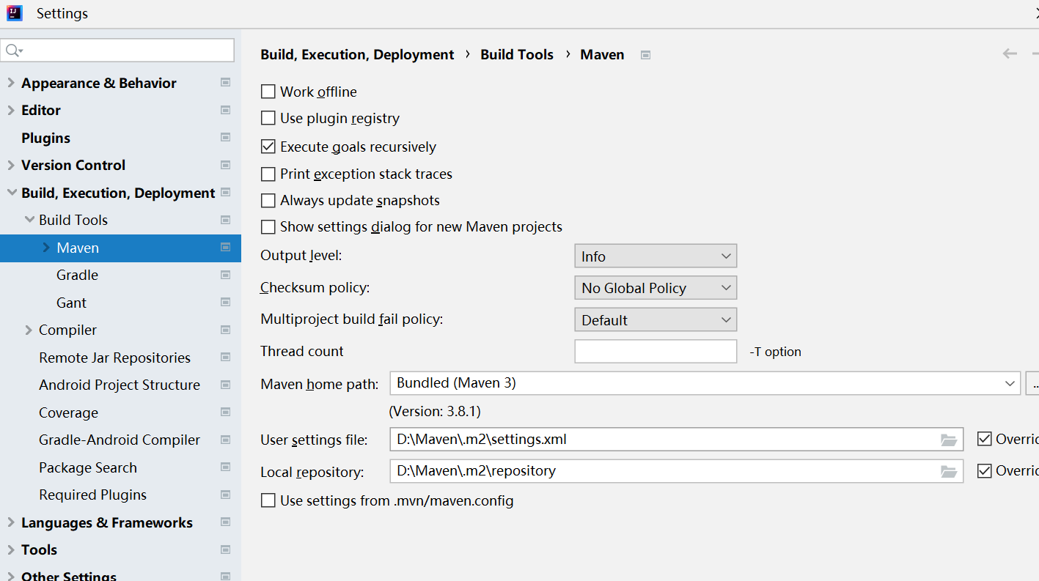Screen dimensions: 1039x581
Task: Expand the Tools node
Action: pos(11,549)
